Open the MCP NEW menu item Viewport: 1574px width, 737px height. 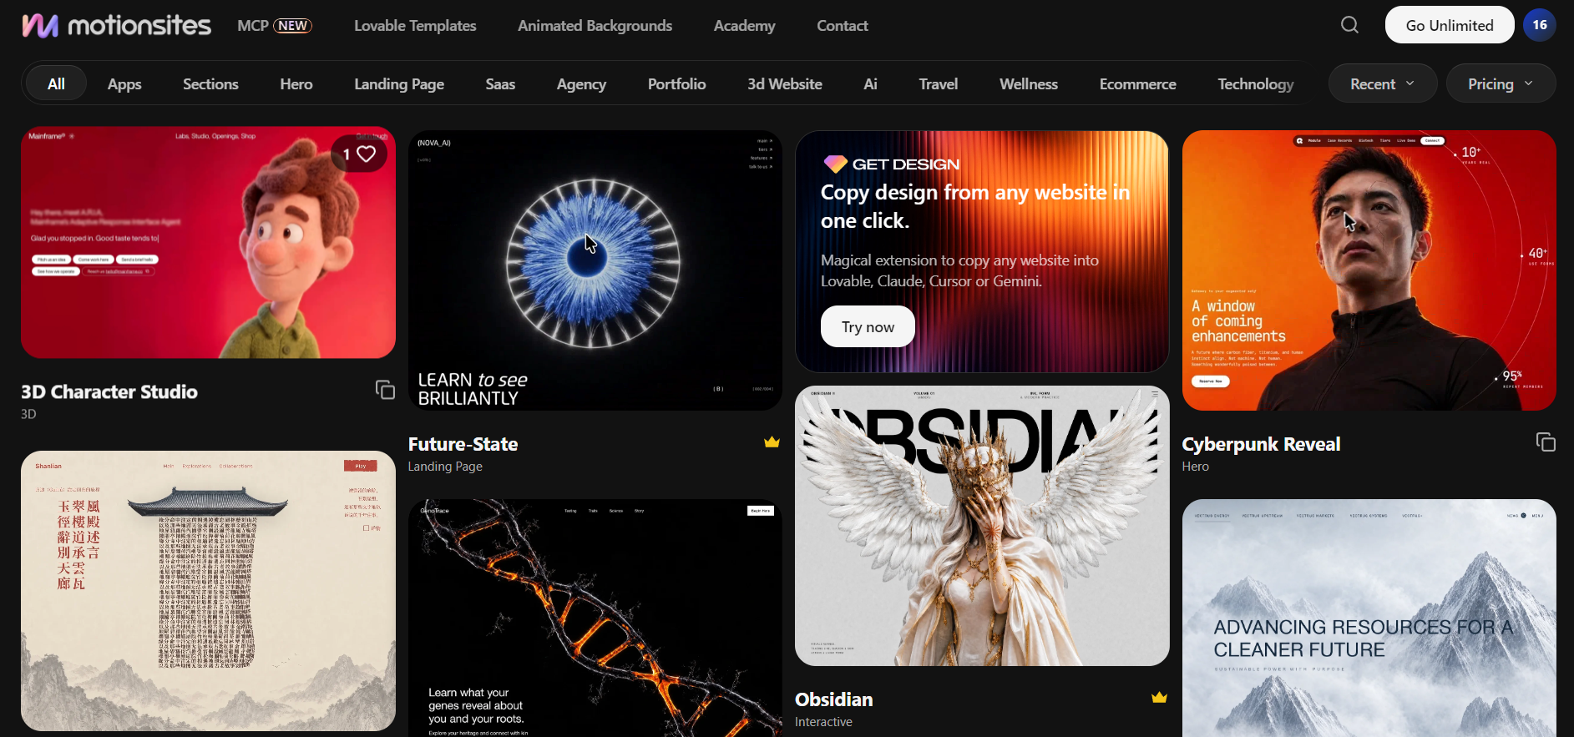[x=275, y=26]
